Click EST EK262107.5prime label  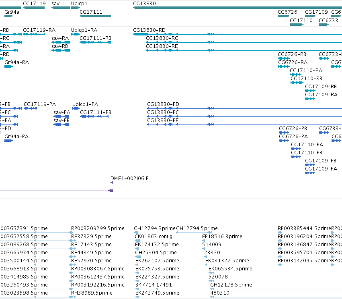(x=157, y=260)
